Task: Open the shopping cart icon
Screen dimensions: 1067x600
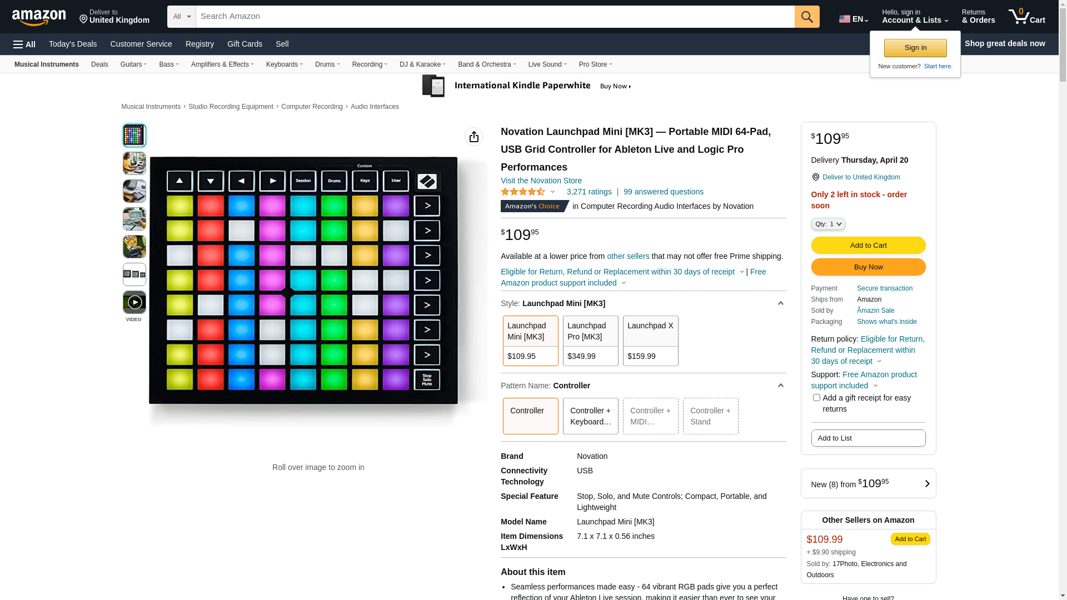Action: pos(1026,17)
